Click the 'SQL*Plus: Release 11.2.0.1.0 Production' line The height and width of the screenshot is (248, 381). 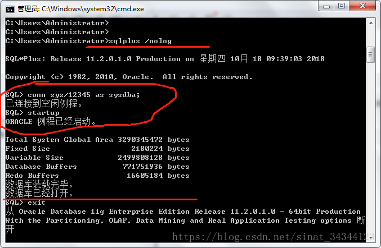coord(165,59)
